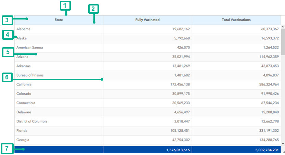This screenshot has width=285, height=155.
Task: Select the Arizona state cell
Action: point(22,57)
